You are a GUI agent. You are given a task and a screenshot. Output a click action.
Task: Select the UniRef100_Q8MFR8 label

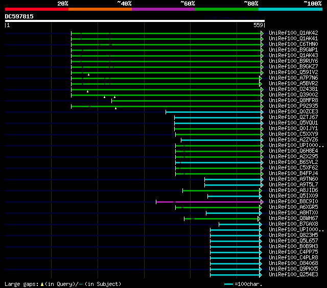293,101
